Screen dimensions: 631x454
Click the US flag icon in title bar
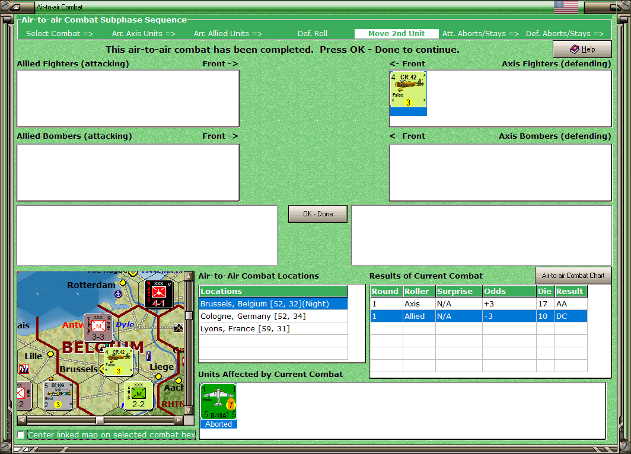[x=566, y=7]
